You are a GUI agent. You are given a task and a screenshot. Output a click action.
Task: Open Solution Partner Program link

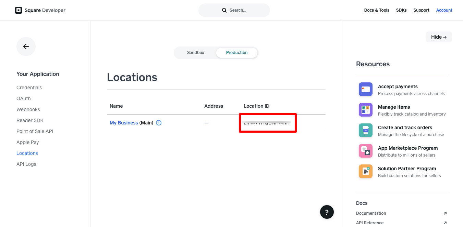407,169
